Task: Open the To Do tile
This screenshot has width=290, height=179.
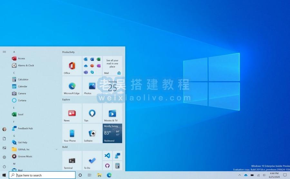Action: [x=92, y=161]
